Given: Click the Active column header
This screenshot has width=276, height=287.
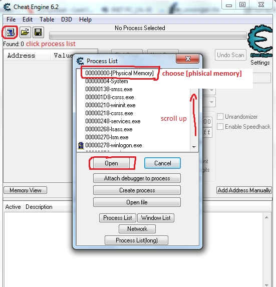Looking at the screenshot, I should click(x=13, y=207).
